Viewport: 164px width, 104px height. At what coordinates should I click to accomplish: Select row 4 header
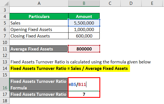click(x=5, y=16)
